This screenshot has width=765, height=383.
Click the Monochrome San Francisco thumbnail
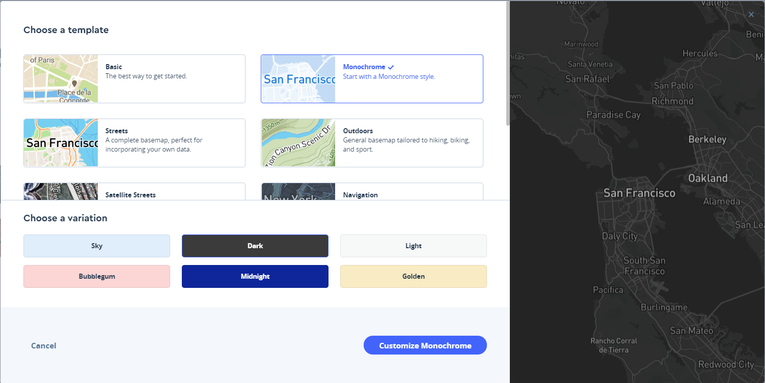point(297,78)
